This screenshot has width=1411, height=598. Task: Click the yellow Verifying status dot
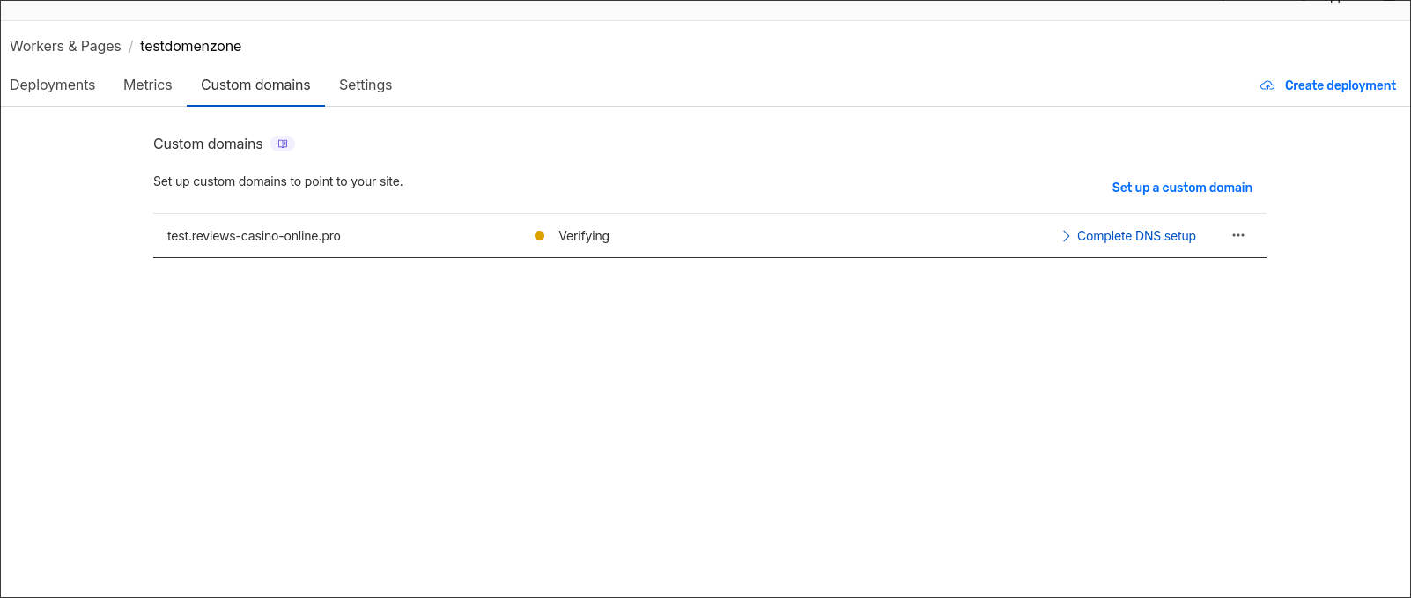(539, 235)
